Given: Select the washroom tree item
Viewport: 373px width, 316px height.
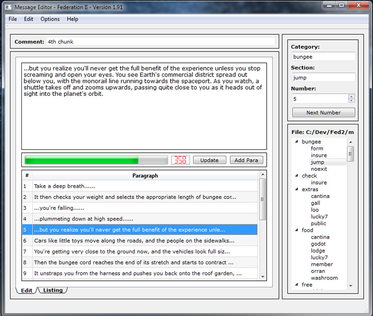Looking at the screenshot, I should 324,278.
